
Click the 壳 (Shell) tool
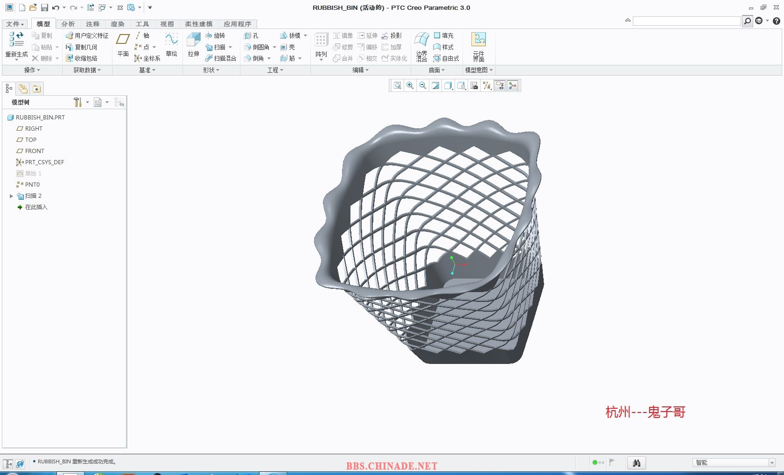tap(288, 47)
